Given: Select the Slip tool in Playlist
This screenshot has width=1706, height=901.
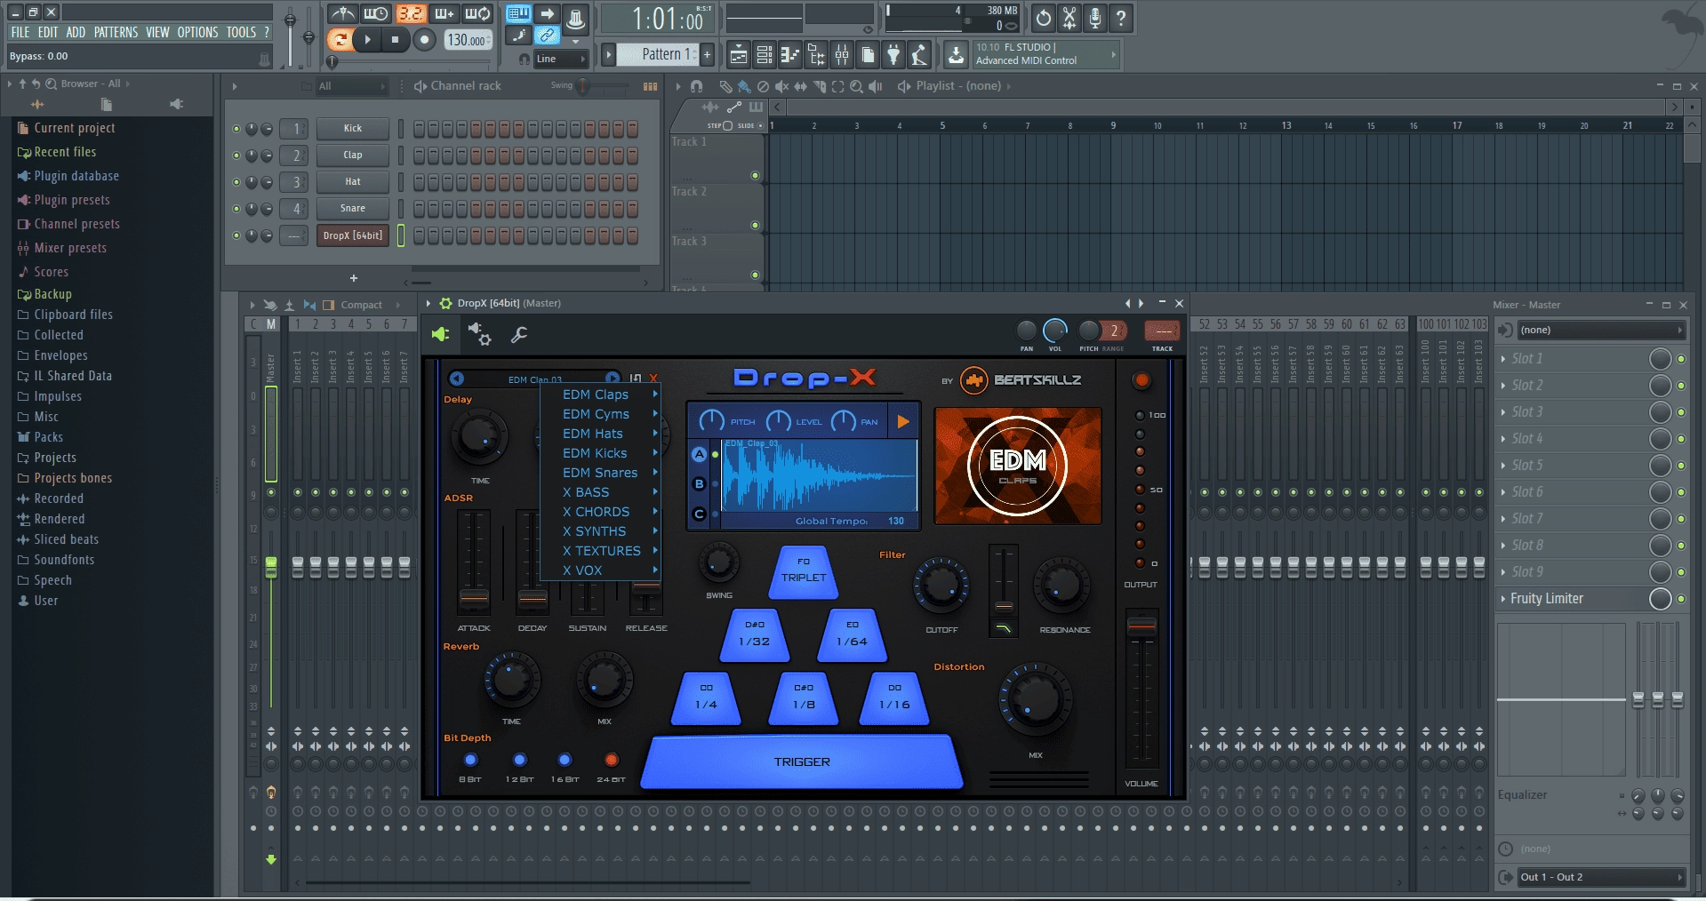Looking at the screenshot, I should 800,86.
